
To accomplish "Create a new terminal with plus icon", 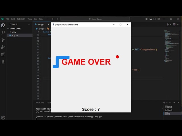I will (x=164, y=103).
